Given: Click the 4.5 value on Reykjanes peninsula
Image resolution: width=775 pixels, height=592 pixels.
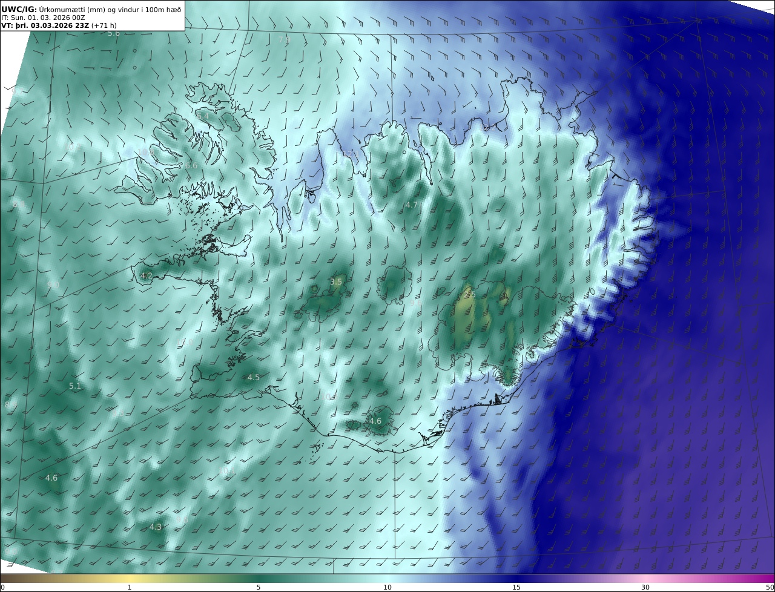Looking at the screenshot, I should tap(254, 378).
